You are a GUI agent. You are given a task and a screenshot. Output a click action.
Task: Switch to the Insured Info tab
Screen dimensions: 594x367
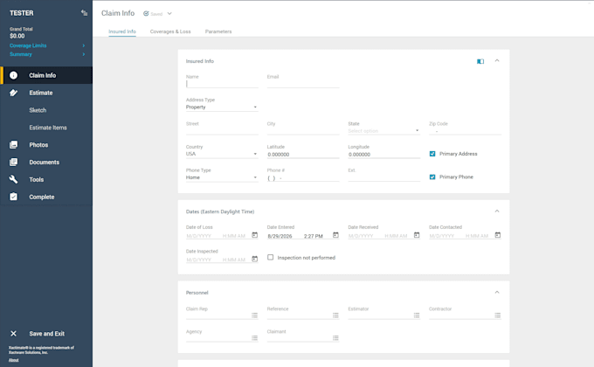coord(122,31)
